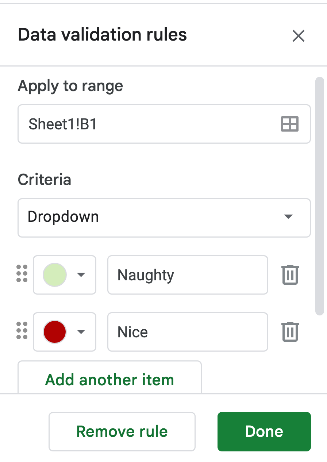Click the Apply to range label
Image resolution: width=327 pixels, height=462 pixels.
pyautogui.click(x=70, y=86)
